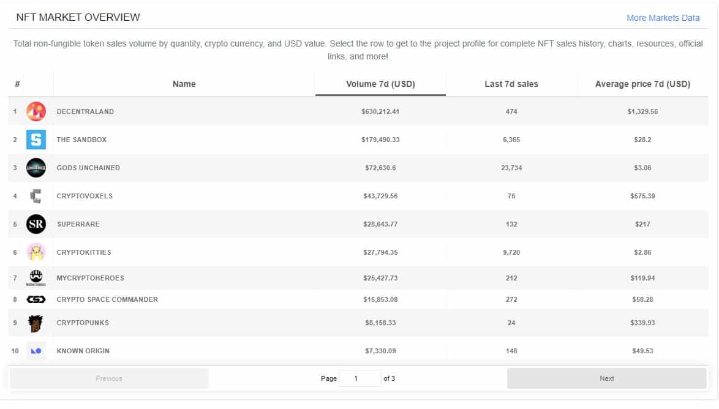Viewport: 719px width, 409px height.
Task: Click Known Origin average price $49.53
Action: 642,351
